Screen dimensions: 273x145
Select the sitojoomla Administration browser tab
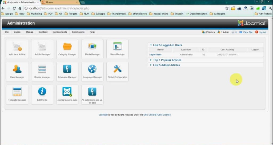click(x=21, y=2)
